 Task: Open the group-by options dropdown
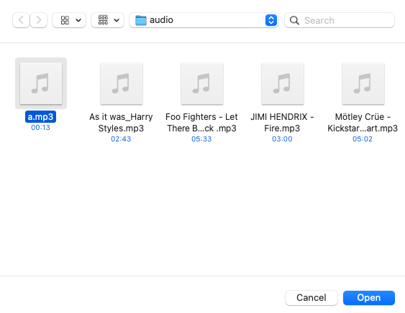[x=107, y=20]
